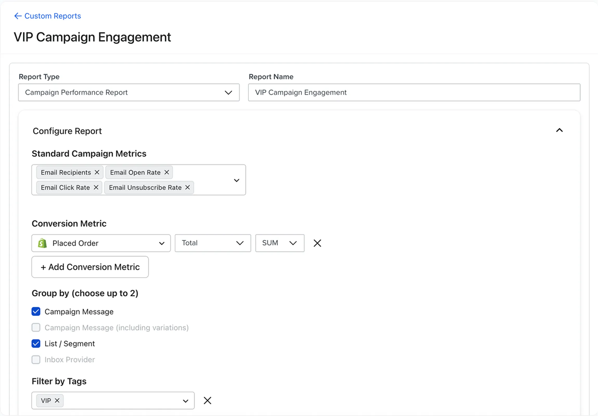Toggle the Inbox Provider checkbox
This screenshot has width=598, height=416.
[36, 360]
